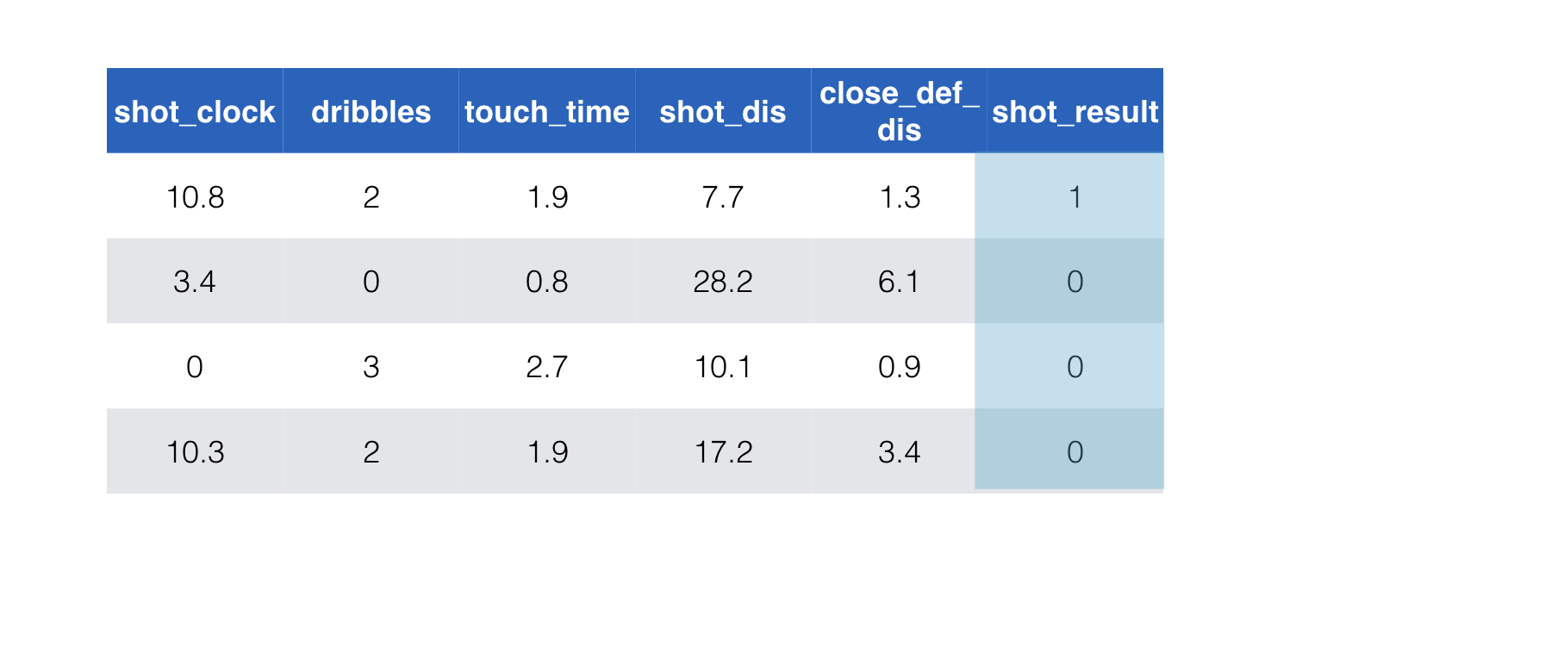
Task: Select the shot_dis value 7.7
Action: point(723,197)
